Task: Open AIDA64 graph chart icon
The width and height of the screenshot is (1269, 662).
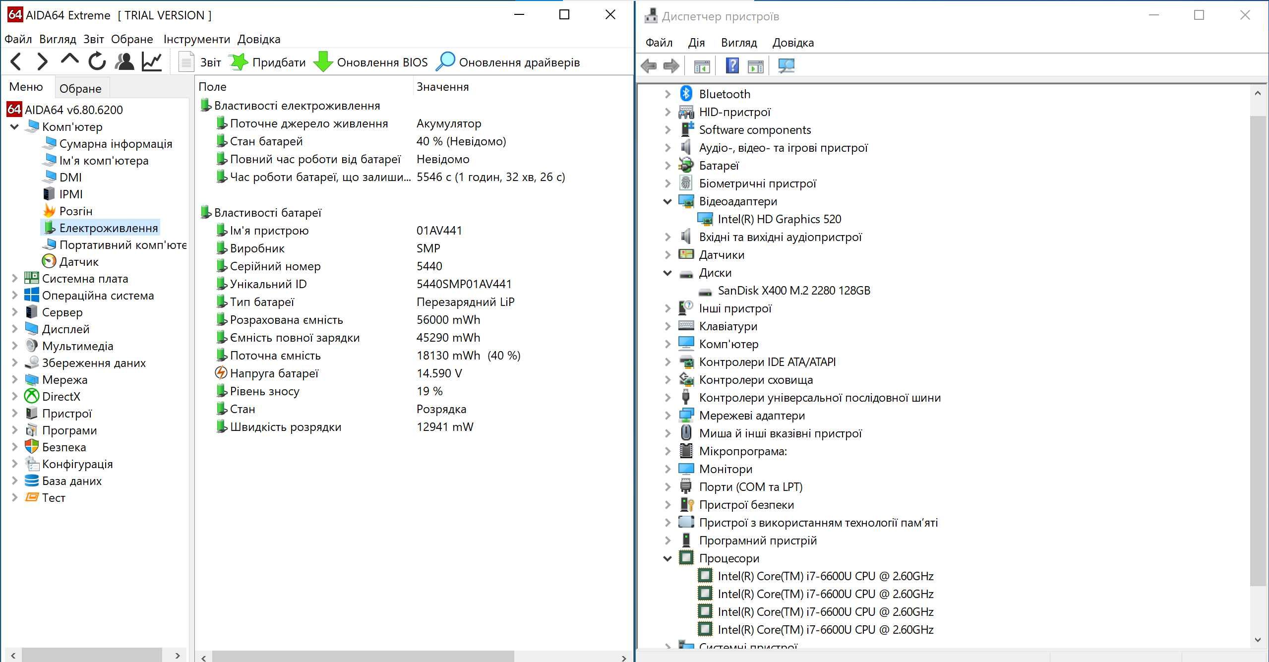Action: (152, 61)
